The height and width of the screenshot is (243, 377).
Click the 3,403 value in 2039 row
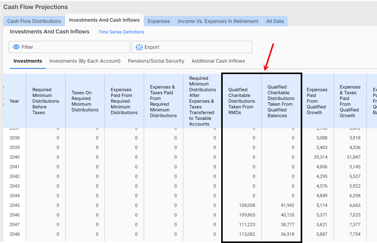point(322,148)
